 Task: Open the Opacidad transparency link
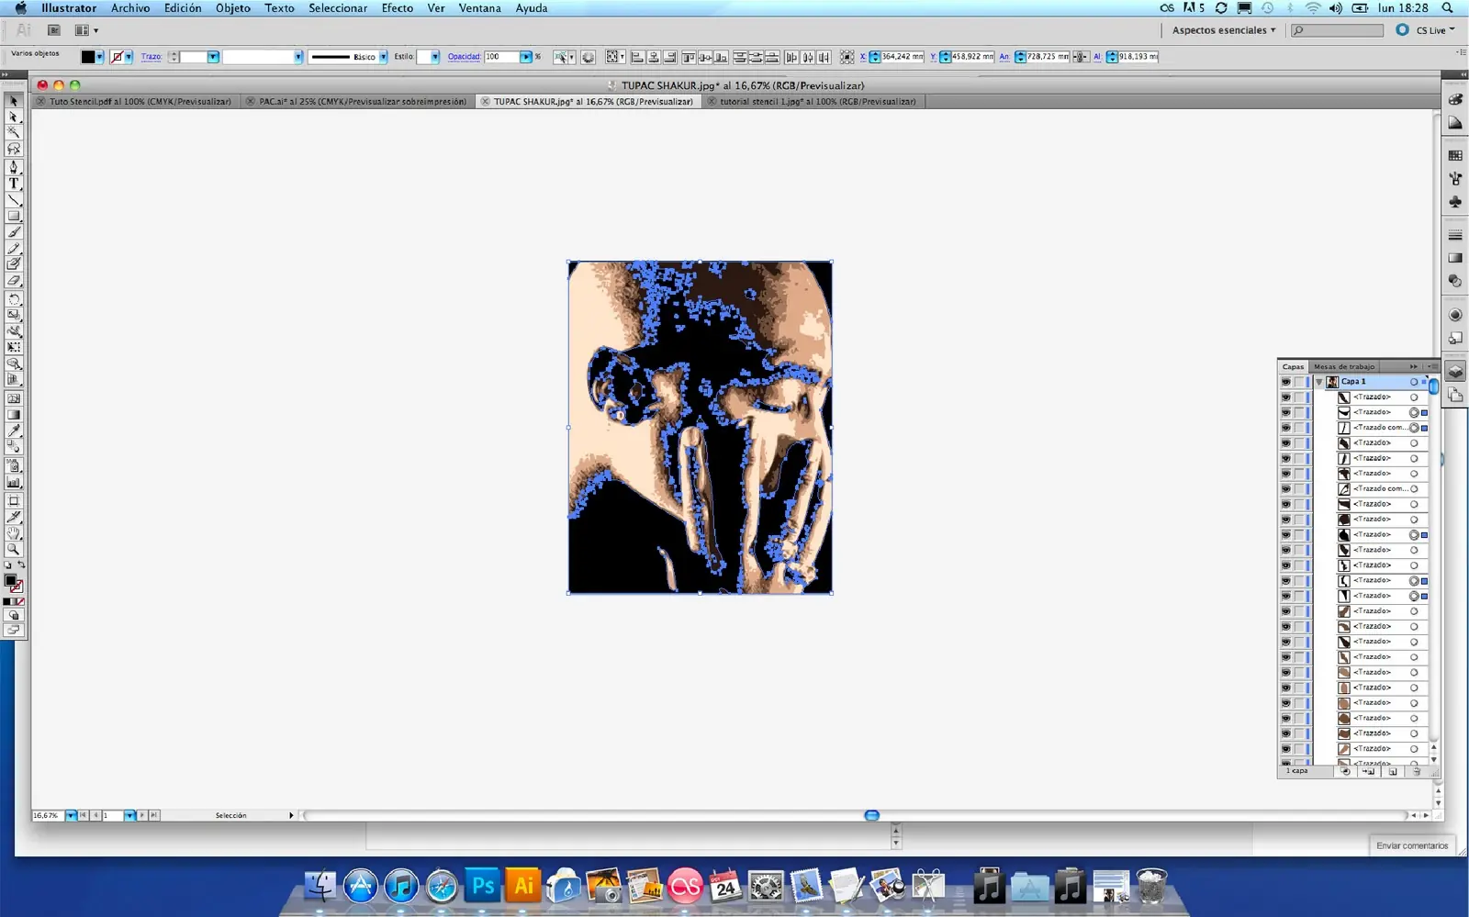coord(464,57)
